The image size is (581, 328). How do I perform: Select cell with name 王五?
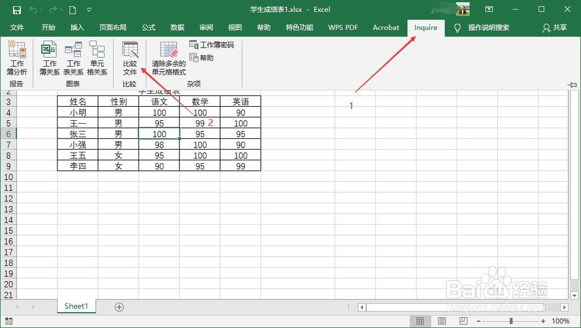tap(77, 156)
